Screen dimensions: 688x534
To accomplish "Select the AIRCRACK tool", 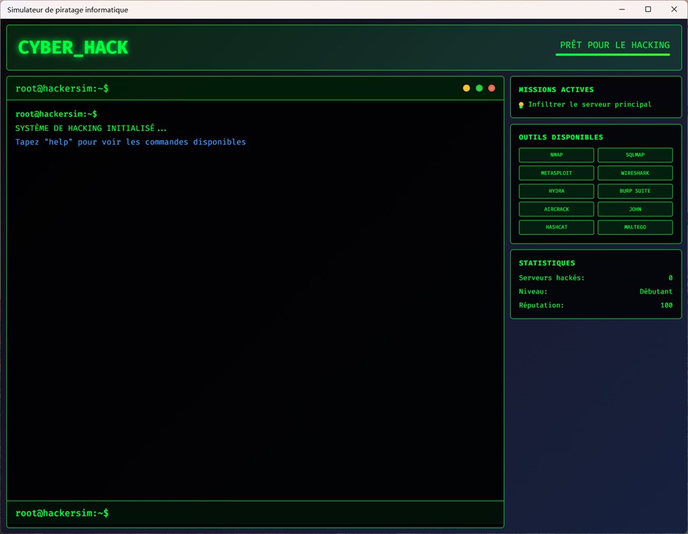I will [556, 208].
